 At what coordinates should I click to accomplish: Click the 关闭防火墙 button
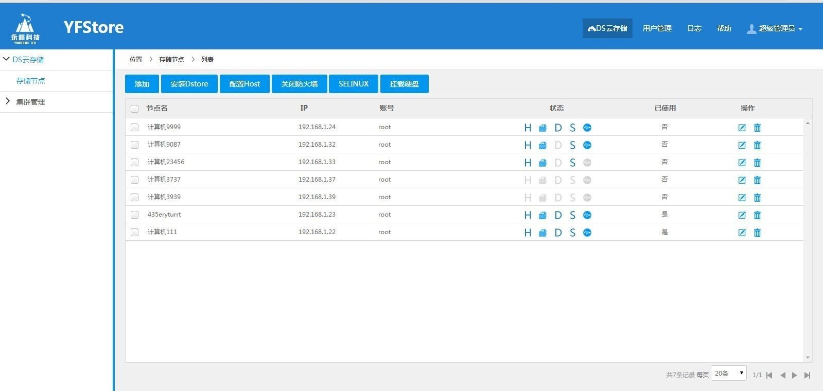[300, 84]
